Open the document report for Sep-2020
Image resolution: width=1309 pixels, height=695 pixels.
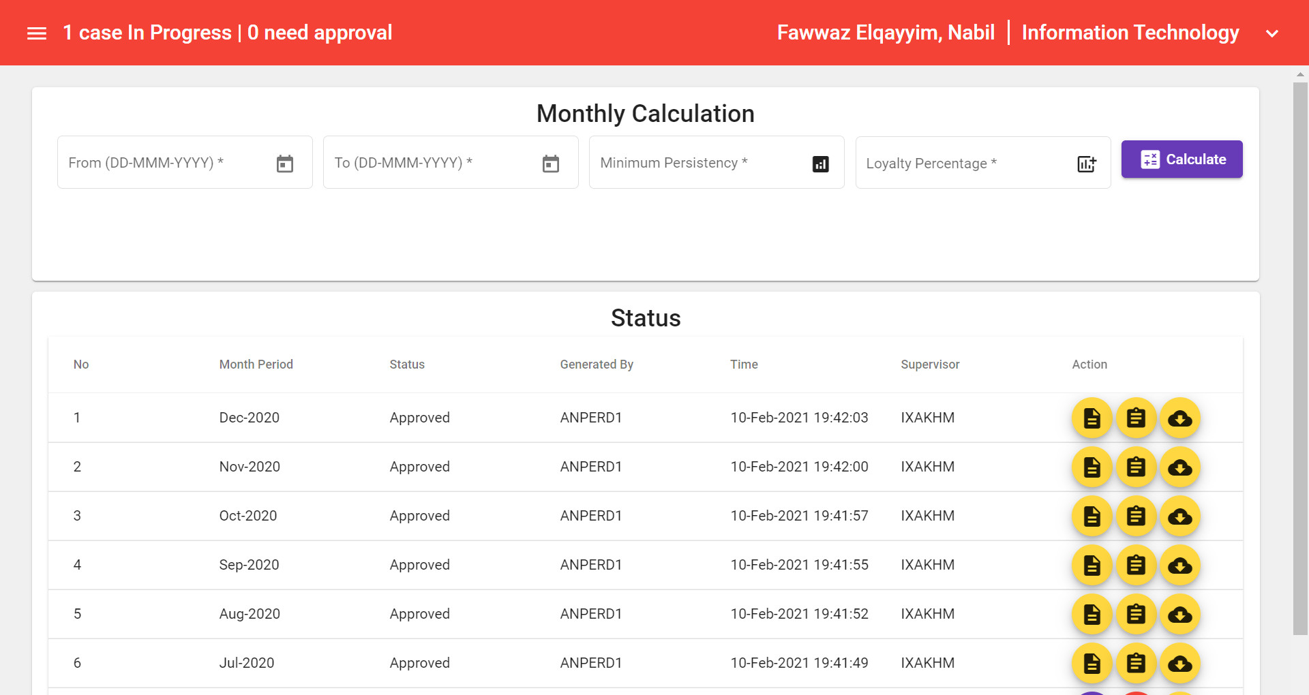pyautogui.click(x=1092, y=565)
